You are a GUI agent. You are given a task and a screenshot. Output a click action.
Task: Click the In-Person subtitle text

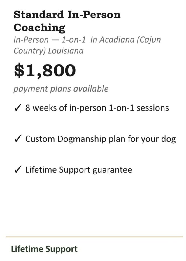tap(31, 40)
